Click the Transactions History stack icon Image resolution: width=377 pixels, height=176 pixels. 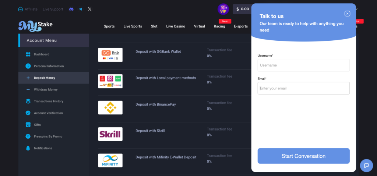click(x=28, y=101)
